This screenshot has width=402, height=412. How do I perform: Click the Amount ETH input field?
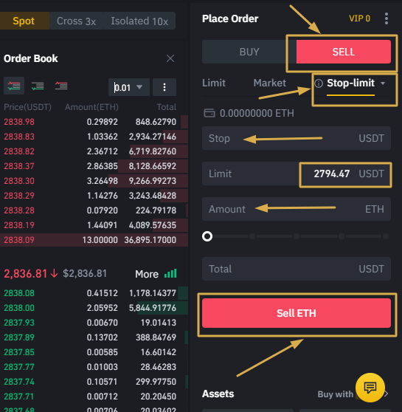[297, 209]
